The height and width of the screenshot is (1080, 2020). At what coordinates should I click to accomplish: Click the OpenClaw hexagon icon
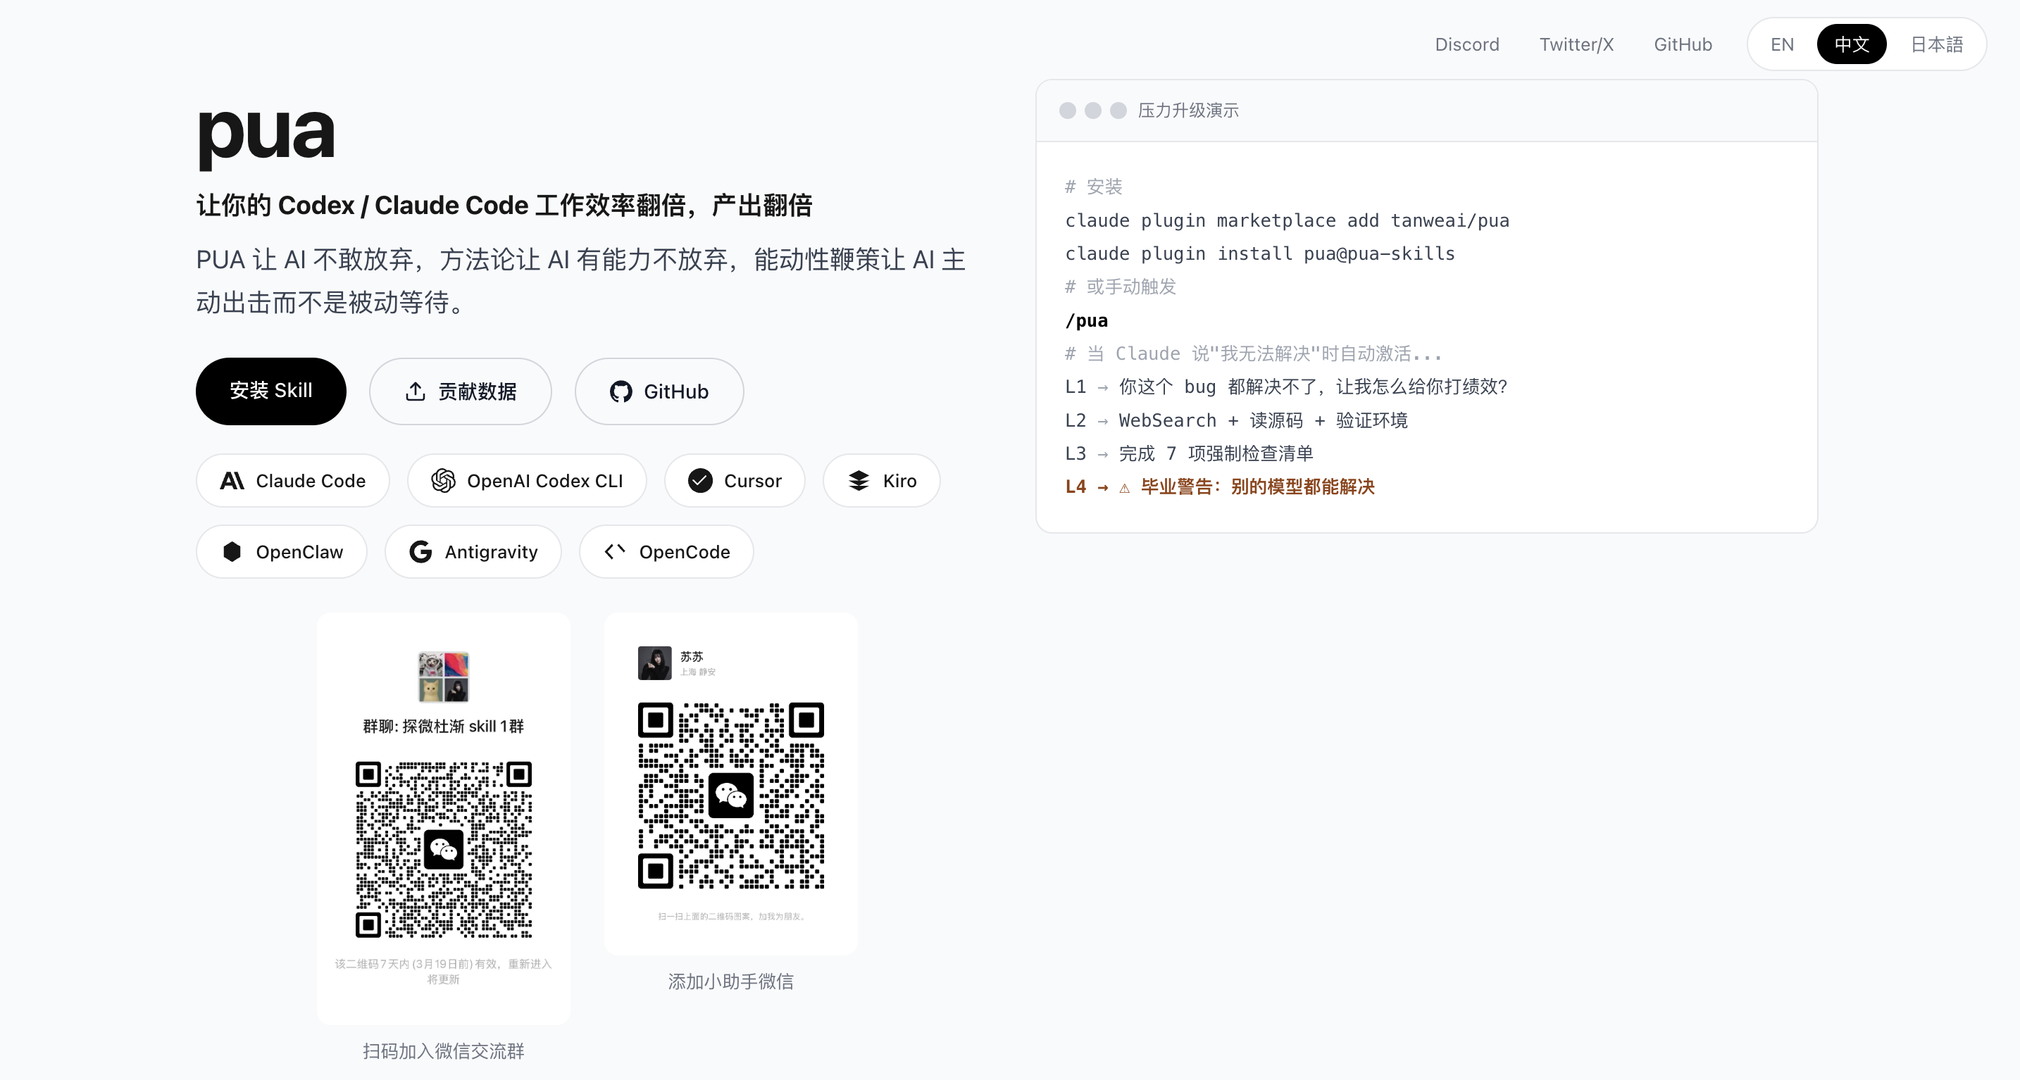[x=232, y=552]
